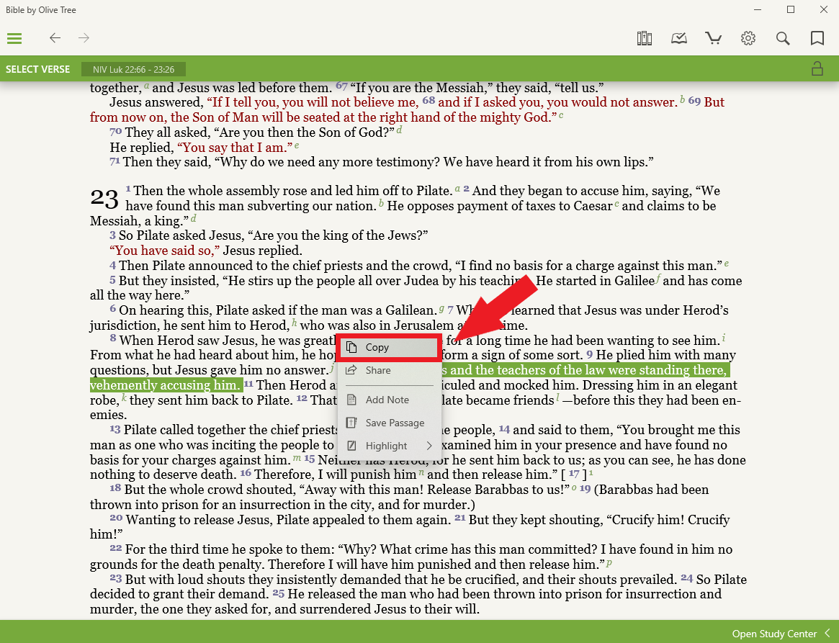Image resolution: width=839 pixels, height=643 pixels.
Task: Click the Select Verse label
Action: [38, 69]
